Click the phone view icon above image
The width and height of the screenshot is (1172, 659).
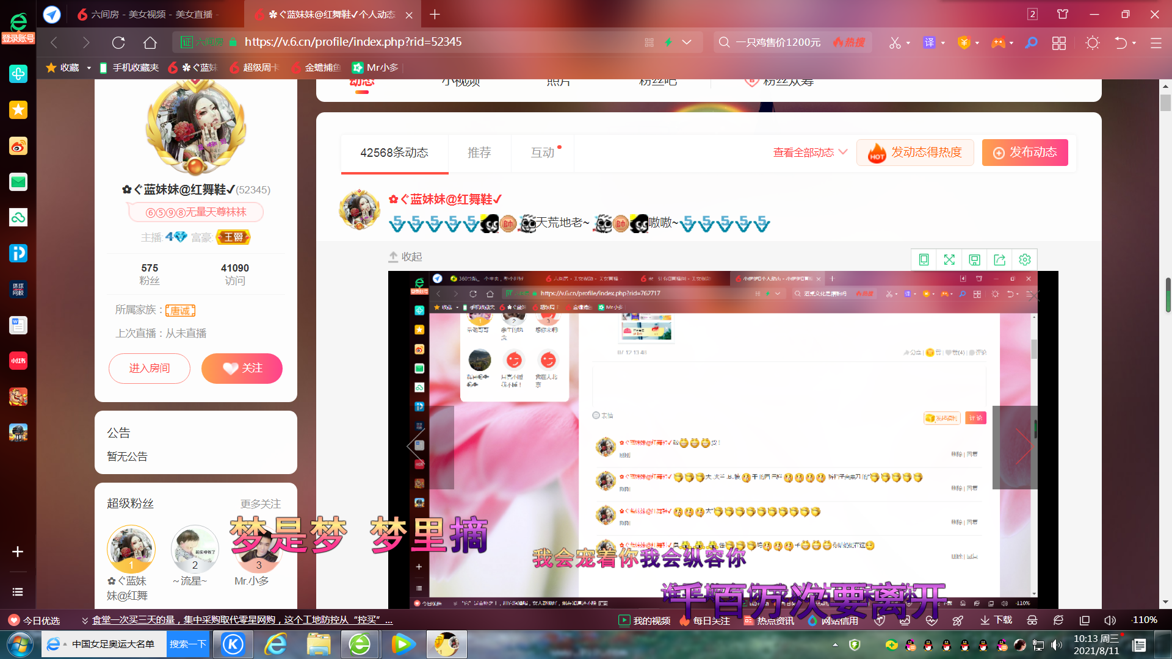pos(924,260)
